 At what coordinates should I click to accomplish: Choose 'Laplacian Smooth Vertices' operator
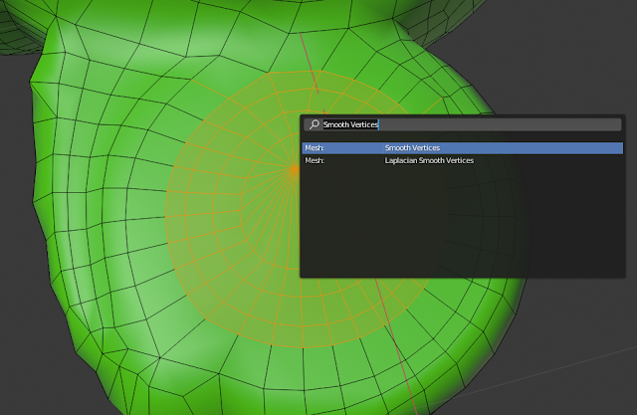tap(462, 160)
